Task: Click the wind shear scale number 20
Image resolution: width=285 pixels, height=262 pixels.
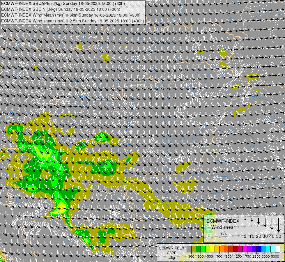Action: pyautogui.click(x=259, y=236)
